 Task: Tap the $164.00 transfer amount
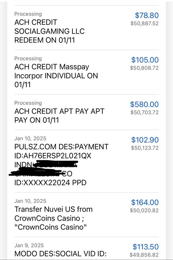pos(145,202)
